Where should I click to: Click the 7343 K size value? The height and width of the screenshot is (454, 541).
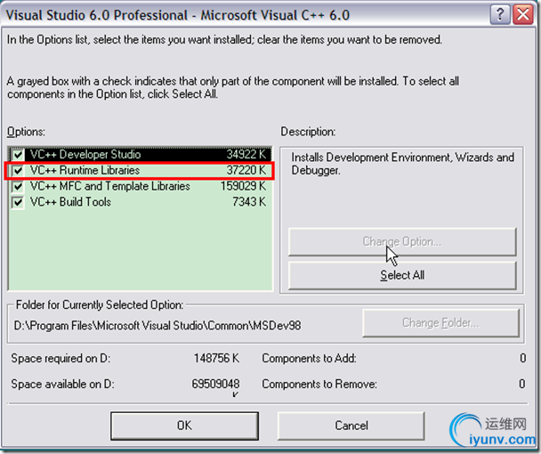pyautogui.click(x=249, y=202)
